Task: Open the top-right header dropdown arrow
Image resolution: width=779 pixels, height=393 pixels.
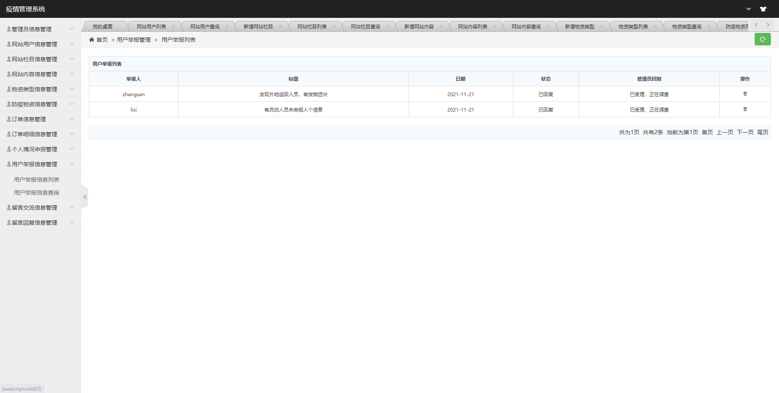Action: coord(749,9)
